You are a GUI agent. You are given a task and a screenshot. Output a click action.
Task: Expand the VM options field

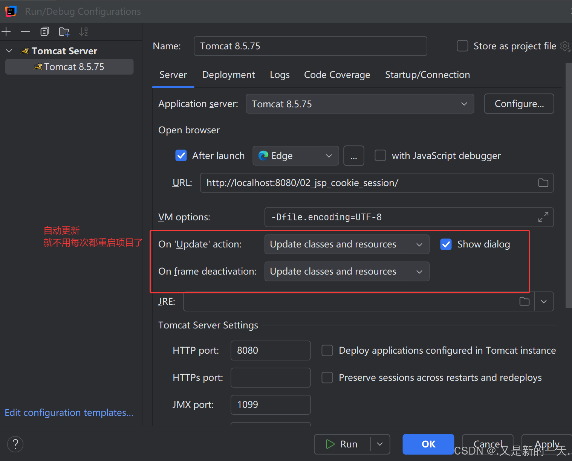pos(543,217)
